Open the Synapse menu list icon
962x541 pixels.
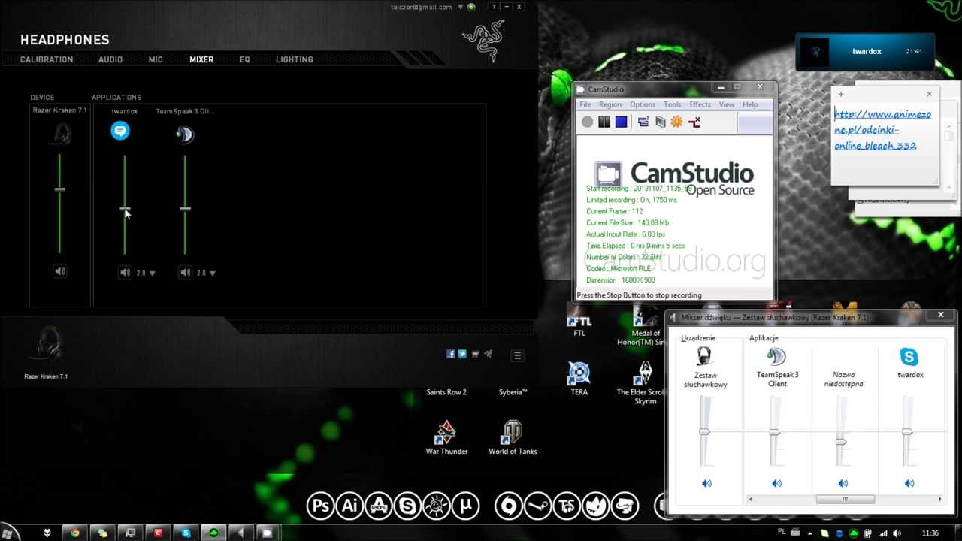pos(517,355)
